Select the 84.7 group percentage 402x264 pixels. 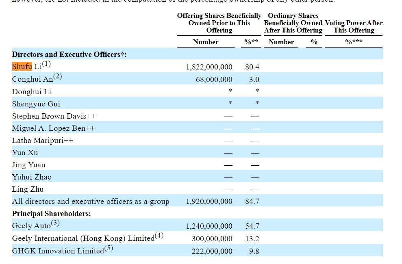(252, 201)
